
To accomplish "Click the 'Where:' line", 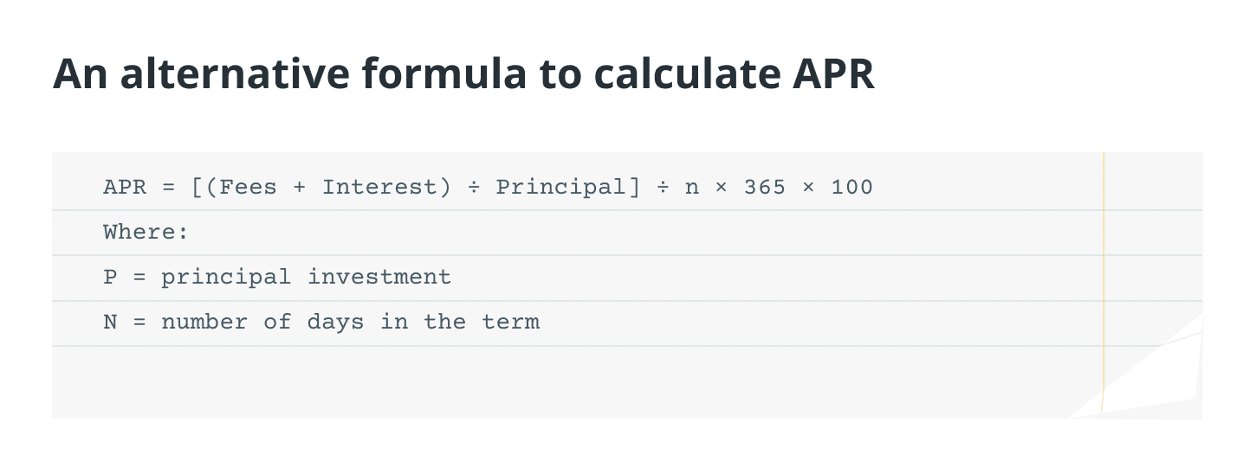I will 146,232.
